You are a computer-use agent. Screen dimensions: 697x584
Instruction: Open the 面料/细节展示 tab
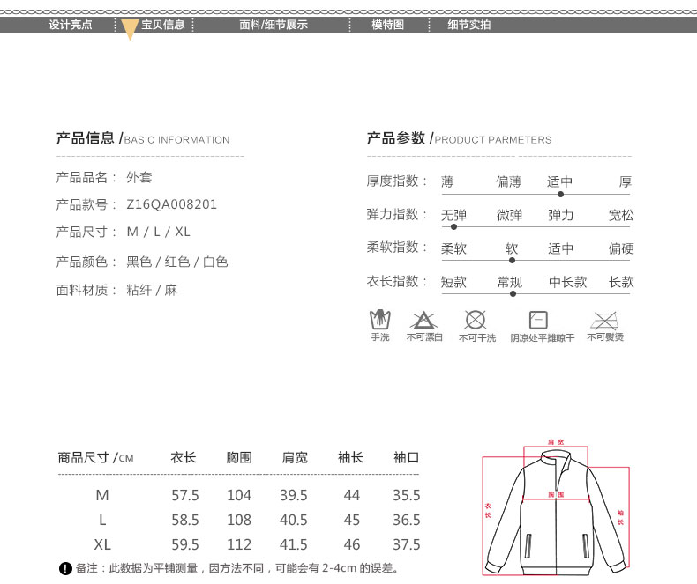(x=274, y=25)
